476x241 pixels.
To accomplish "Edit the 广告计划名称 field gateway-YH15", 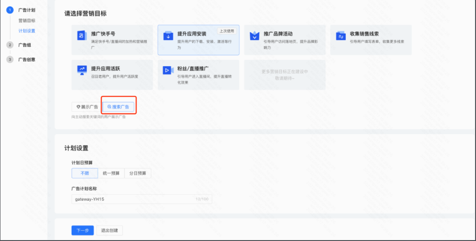I will (x=142, y=199).
